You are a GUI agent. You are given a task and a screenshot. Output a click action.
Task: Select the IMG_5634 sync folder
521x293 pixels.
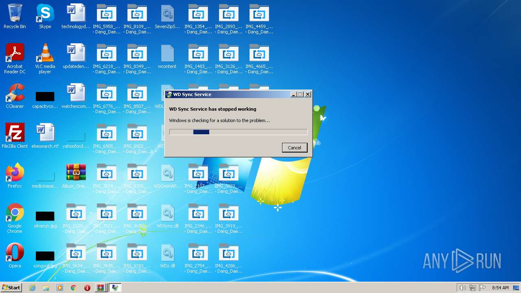pyautogui.click(x=76, y=258)
